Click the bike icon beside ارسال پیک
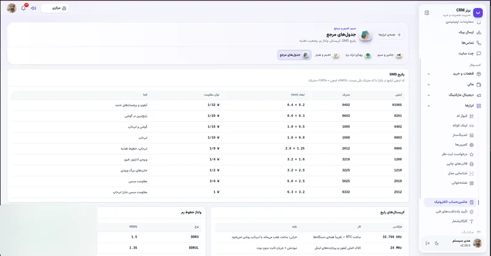The width and height of the screenshot is (491, 256). [x=479, y=32]
